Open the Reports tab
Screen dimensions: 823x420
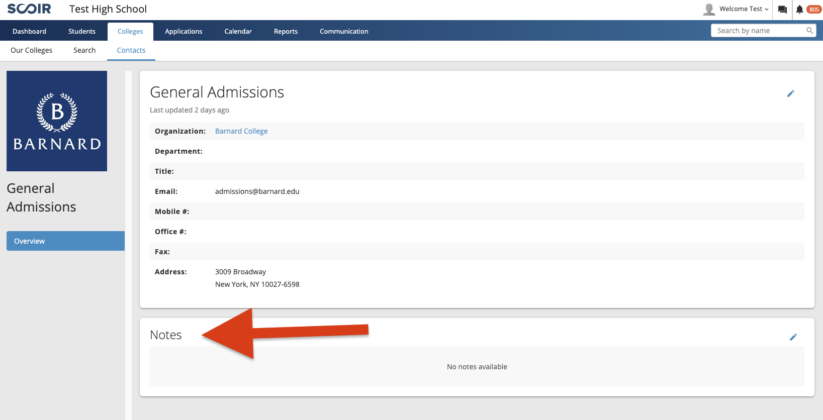click(x=286, y=31)
